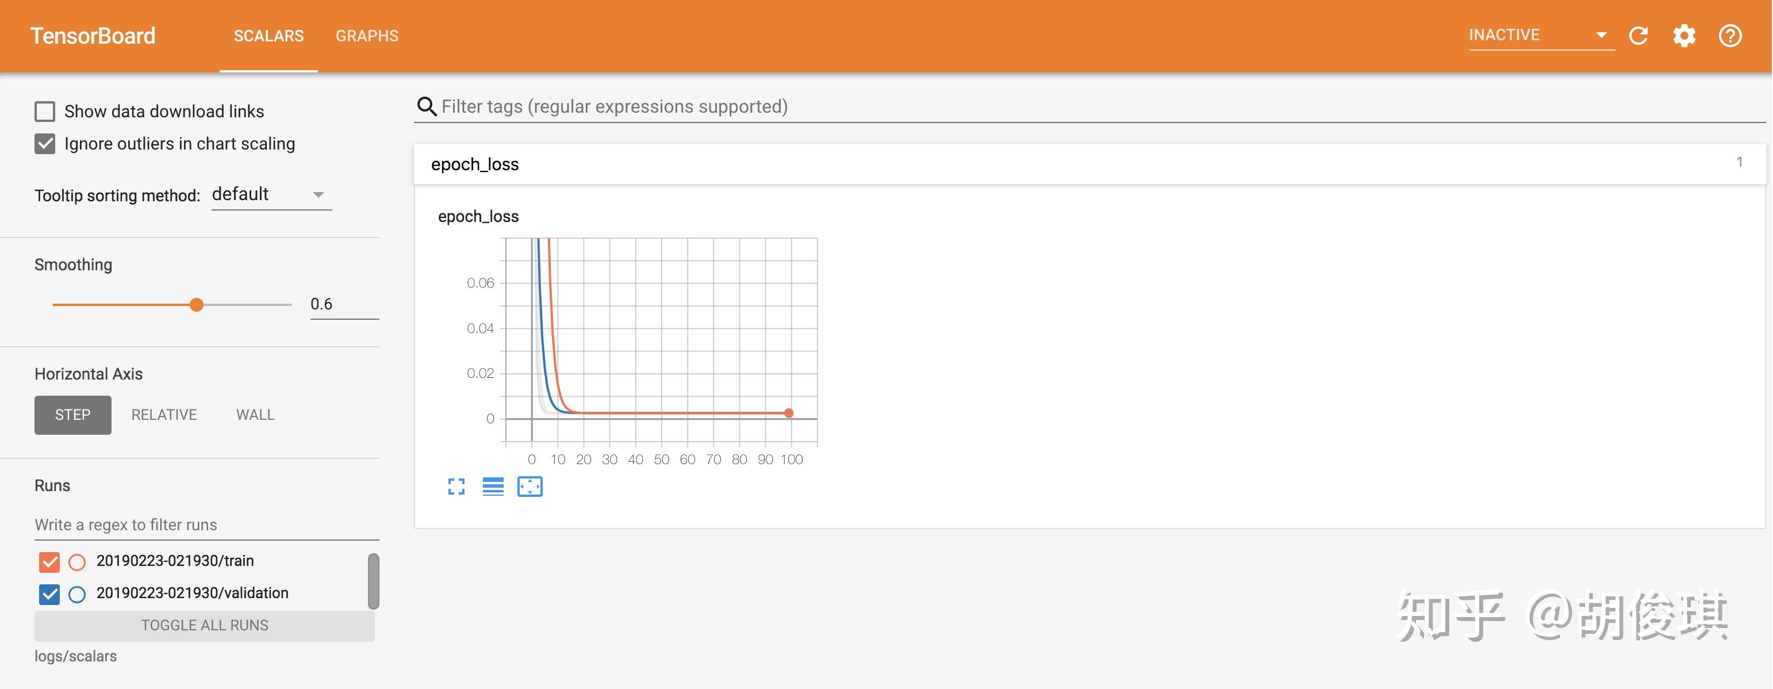Click the Smoothing slider handle

pyautogui.click(x=197, y=305)
